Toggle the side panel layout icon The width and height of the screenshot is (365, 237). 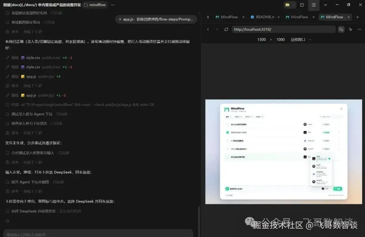(x=314, y=5)
